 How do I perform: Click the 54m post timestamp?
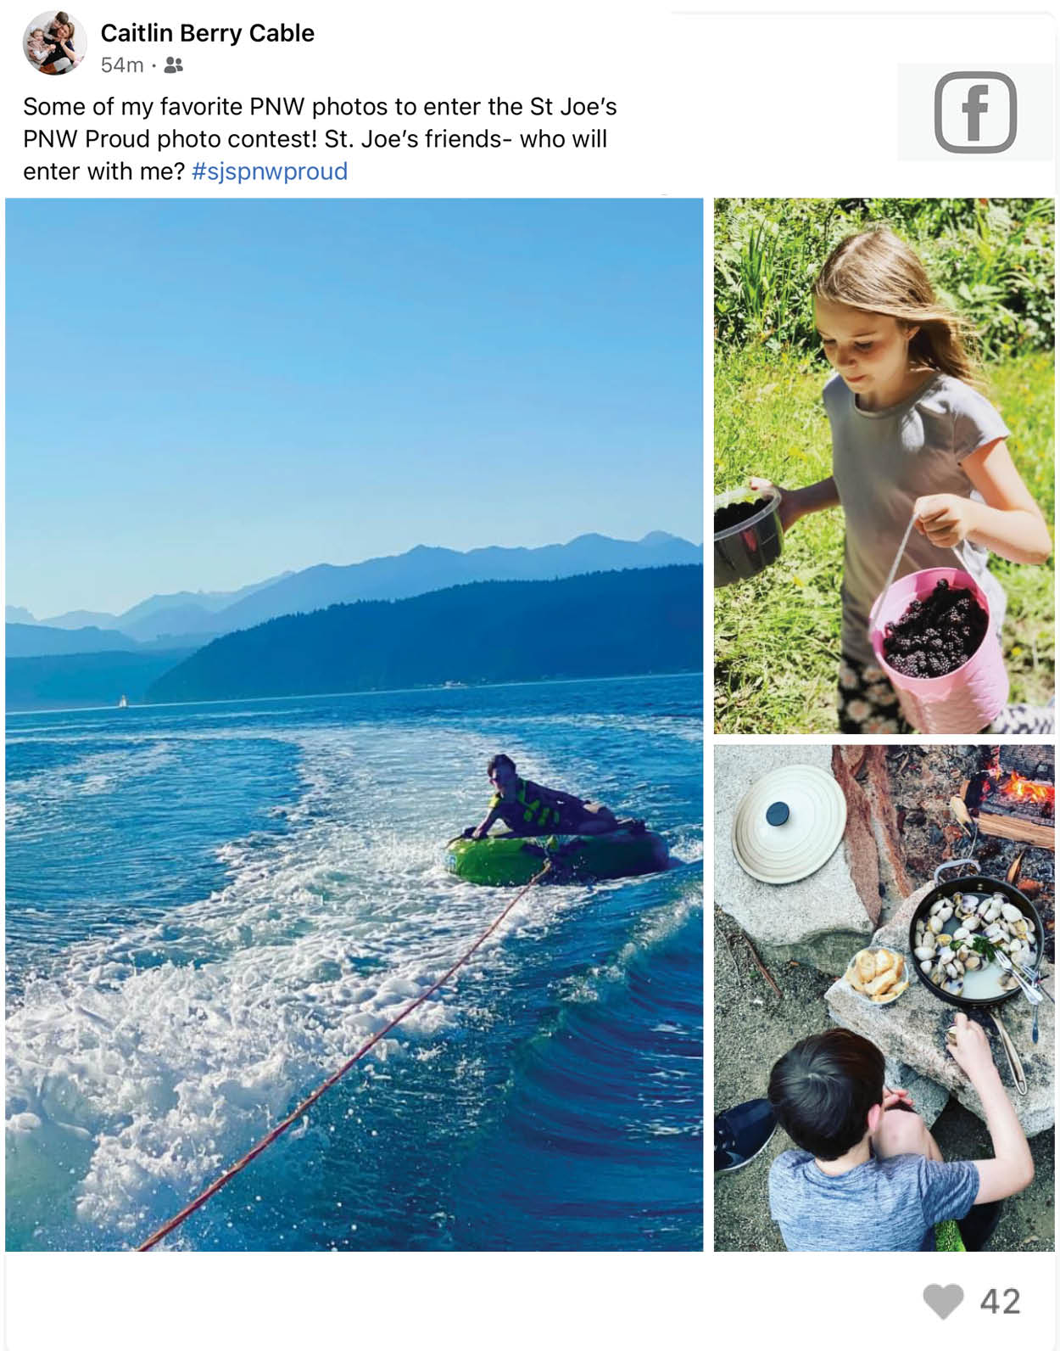click(122, 65)
